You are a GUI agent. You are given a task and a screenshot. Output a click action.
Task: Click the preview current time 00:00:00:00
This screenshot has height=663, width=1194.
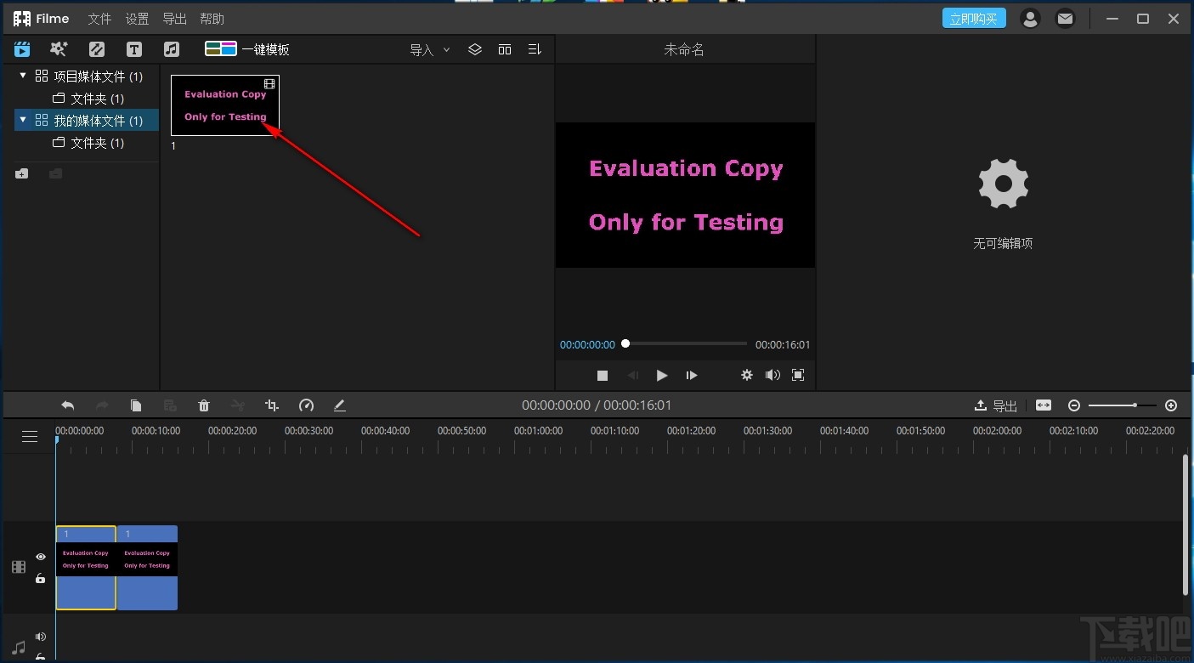[x=587, y=345]
